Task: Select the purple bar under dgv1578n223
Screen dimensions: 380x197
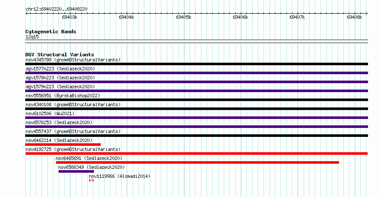Action: click(196, 82)
